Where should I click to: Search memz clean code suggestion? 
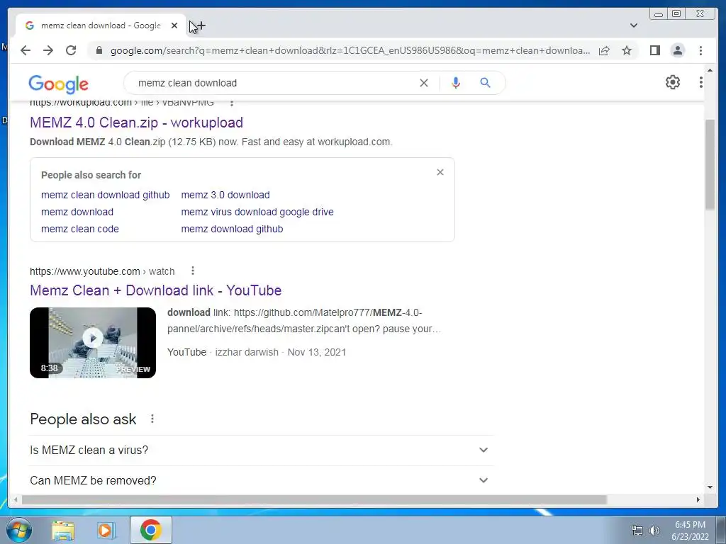79,229
